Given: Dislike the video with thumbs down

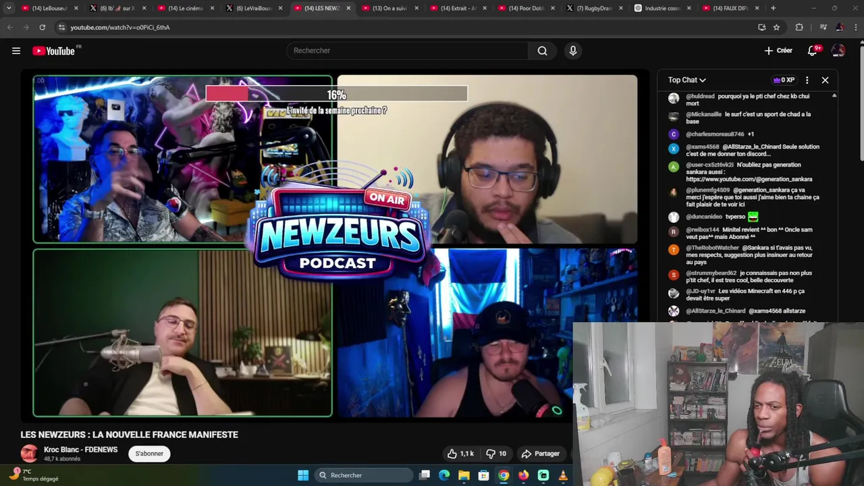Looking at the screenshot, I should 497,454.
